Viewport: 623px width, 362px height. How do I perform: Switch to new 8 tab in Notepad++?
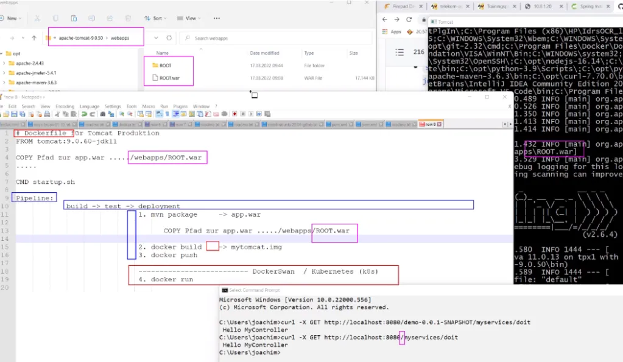[x=429, y=124]
